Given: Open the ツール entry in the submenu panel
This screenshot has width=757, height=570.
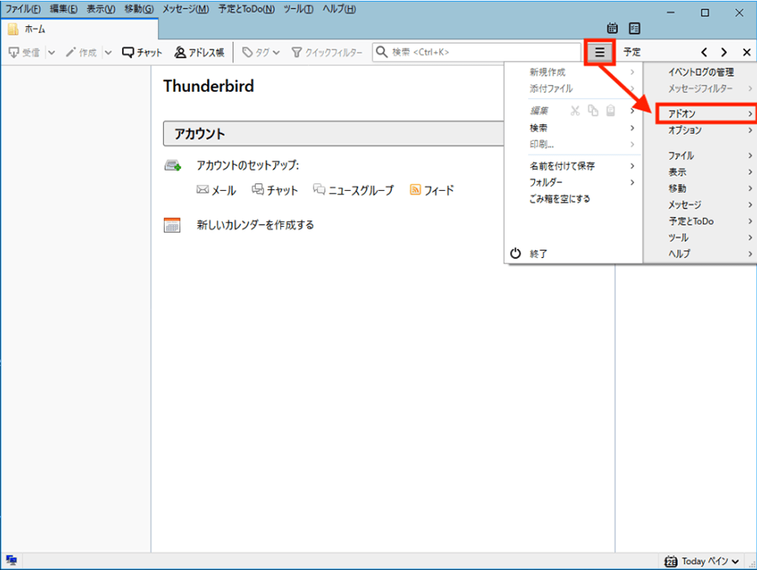Looking at the screenshot, I should click(701, 237).
